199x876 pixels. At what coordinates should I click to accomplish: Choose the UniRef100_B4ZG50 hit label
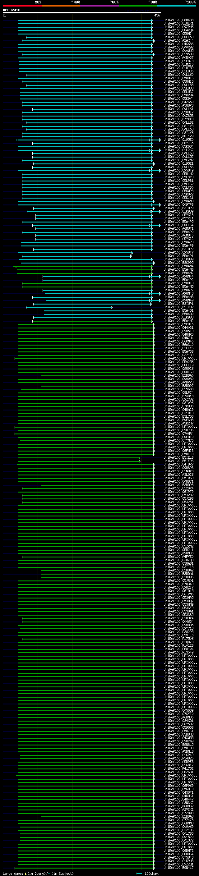pos(178,102)
